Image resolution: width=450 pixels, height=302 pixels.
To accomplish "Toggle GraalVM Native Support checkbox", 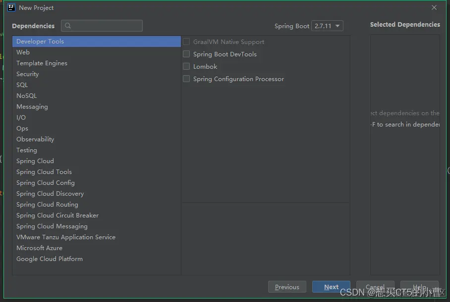I will point(186,42).
